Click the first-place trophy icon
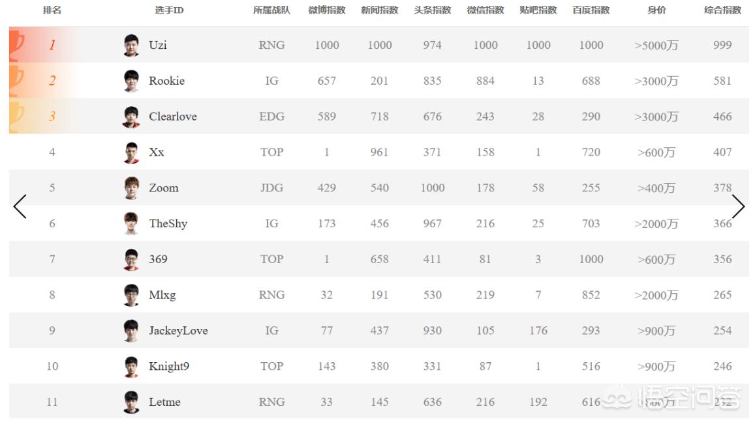 pos(16,45)
